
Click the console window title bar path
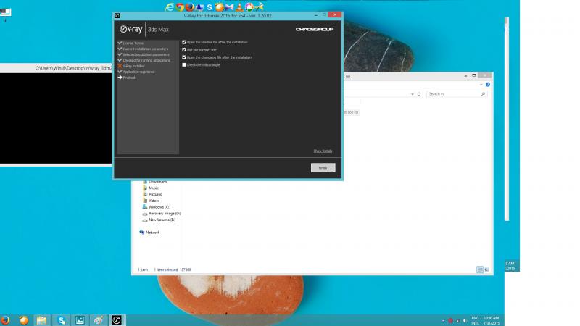pos(73,68)
